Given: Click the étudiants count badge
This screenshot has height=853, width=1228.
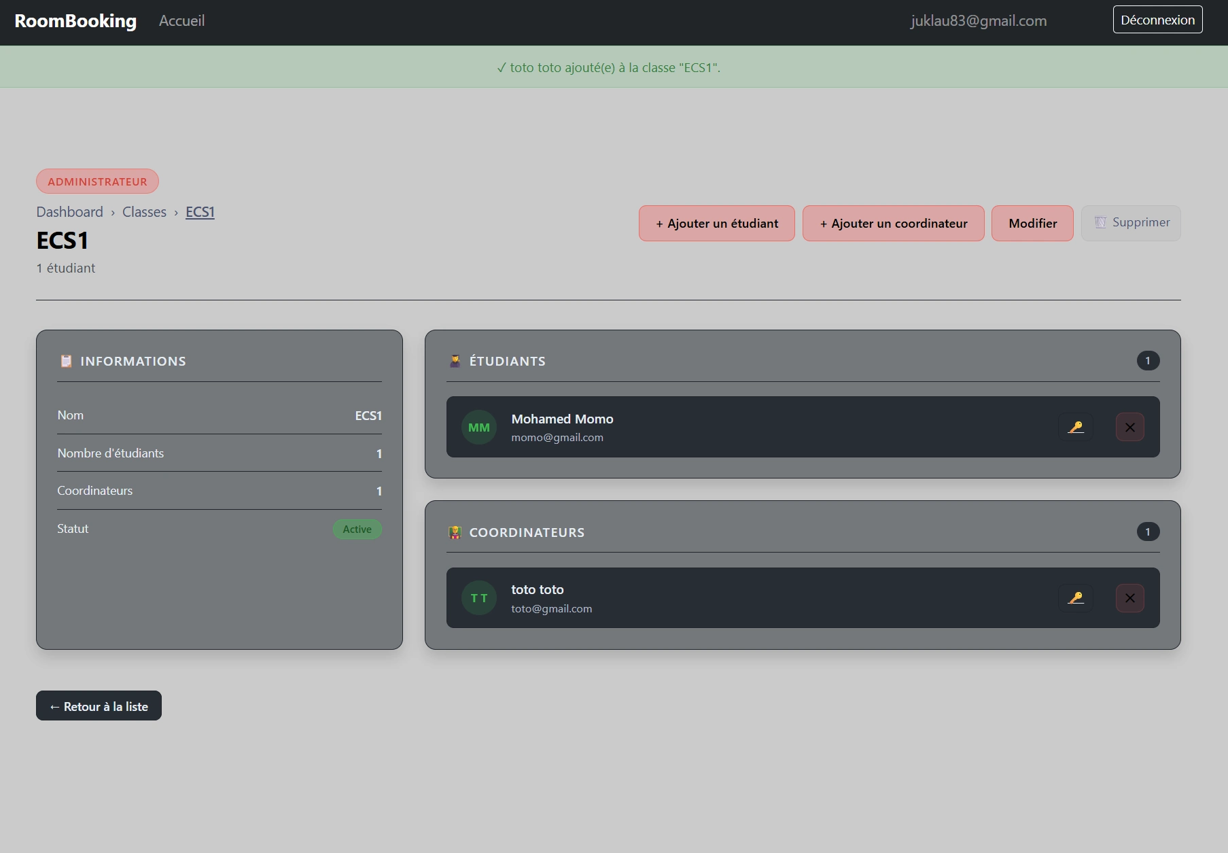Looking at the screenshot, I should pyautogui.click(x=1148, y=360).
